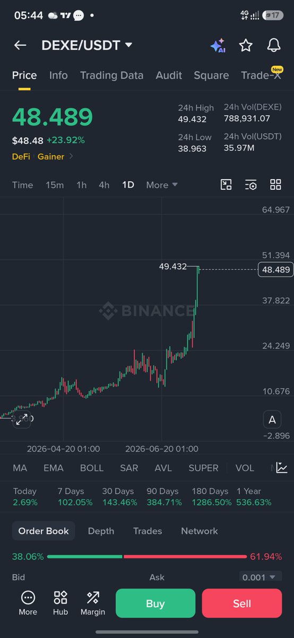The image size is (294, 638).
Task: Enable the AVL indicator
Action: pyautogui.click(x=163, y=468)
